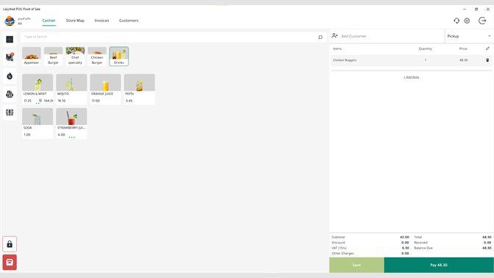Screen dimensions: 494x278
Task: Click the Pay 48.30 button
Action: tap(439, 265)
